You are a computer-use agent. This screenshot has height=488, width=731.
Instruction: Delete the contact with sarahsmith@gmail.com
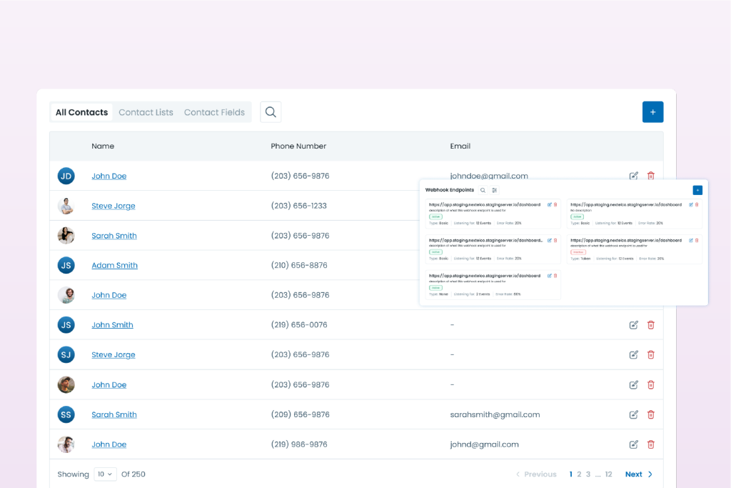coord(650,414)
